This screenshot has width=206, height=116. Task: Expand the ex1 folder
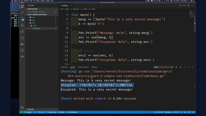[x=42, y=17]
